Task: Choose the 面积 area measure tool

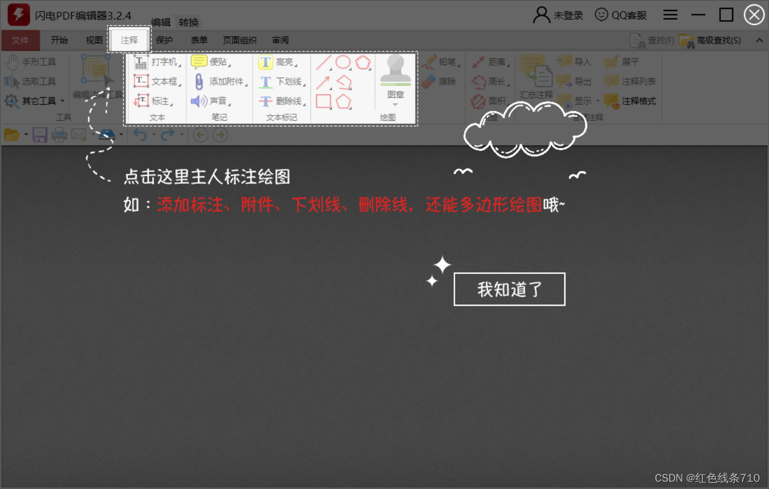Action: (x=489, y=101)
